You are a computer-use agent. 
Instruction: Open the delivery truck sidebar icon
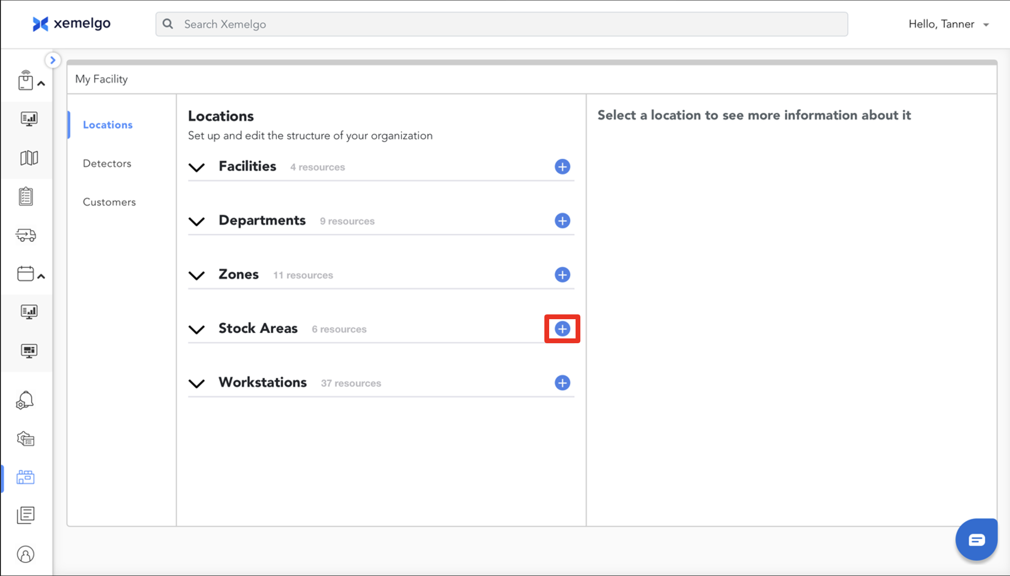(x=26, y=235)
